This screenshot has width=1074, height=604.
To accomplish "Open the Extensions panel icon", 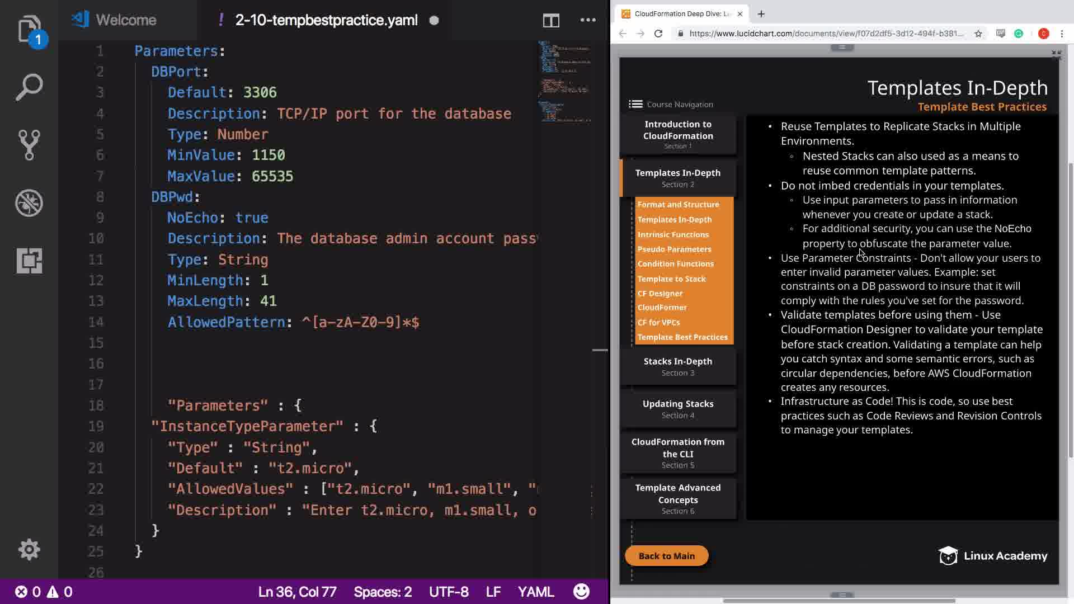I will 29,261.
